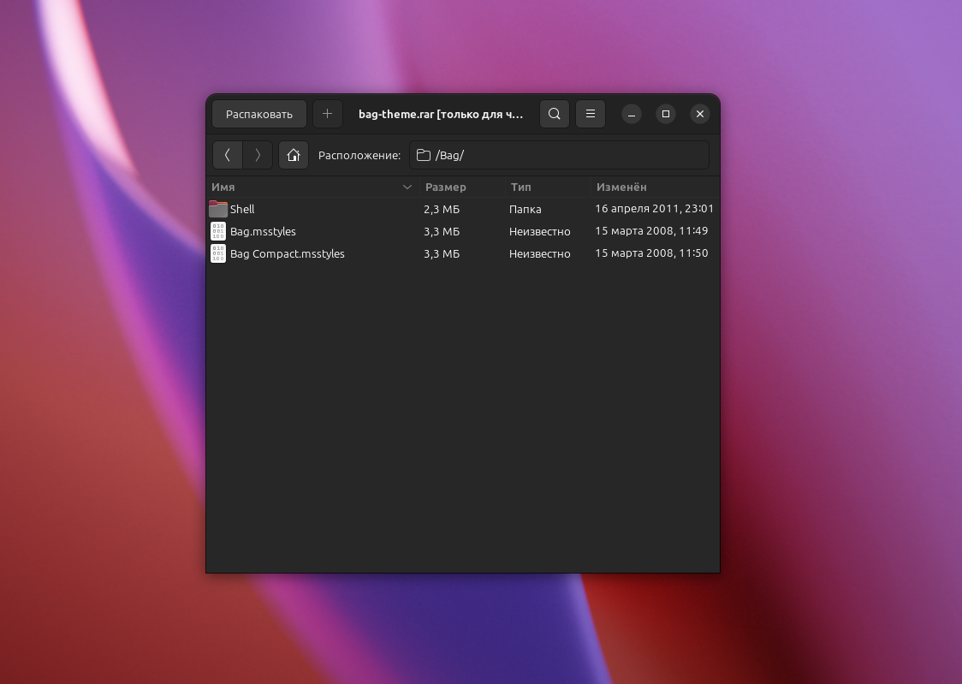The image size is (962, 684).
Task: Select the Bag.msstyles file icon
Action: tap(218, 231)
